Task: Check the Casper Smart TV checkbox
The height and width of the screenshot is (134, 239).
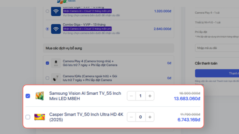Action: pos(28,117)
